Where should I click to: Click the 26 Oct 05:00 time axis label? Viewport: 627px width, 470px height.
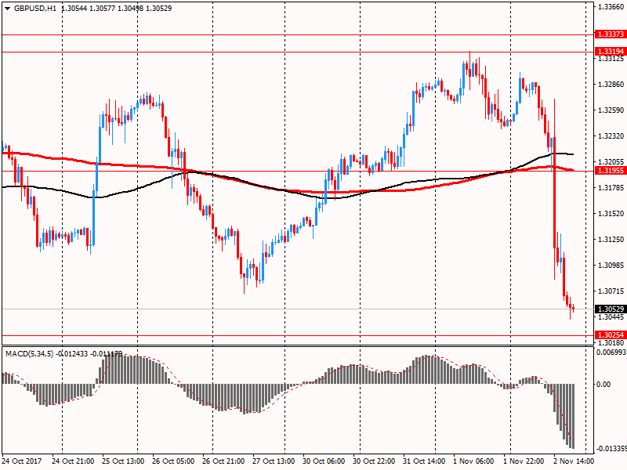(x=173, y=461)
